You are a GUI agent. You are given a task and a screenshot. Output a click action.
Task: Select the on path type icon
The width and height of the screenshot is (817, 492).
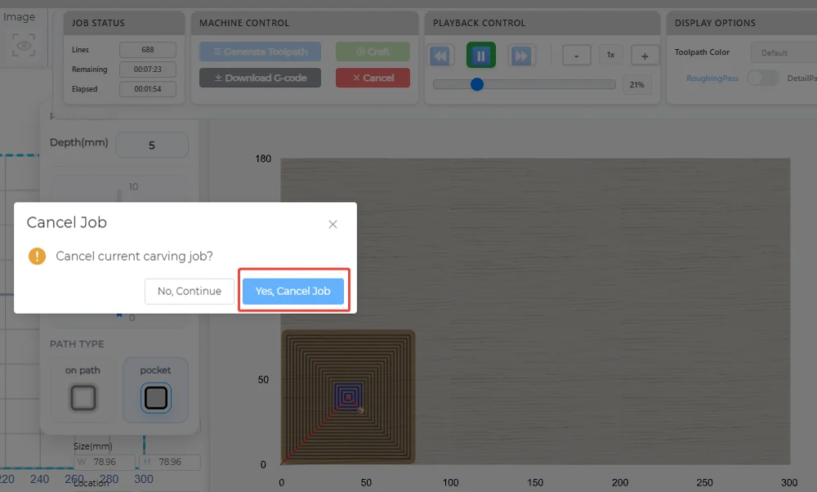coord(83,398)
